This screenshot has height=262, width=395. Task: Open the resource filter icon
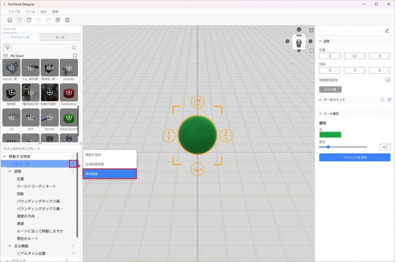coord(7,48)
